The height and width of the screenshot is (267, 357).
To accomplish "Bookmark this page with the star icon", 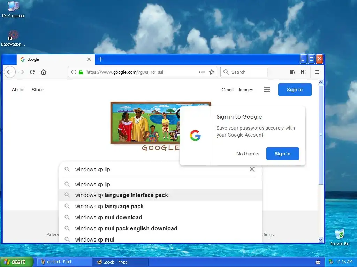I will pos(212,72).
